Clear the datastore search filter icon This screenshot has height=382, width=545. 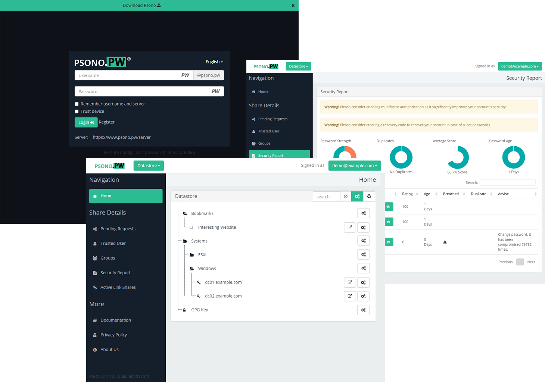click(x=346, y=197)
